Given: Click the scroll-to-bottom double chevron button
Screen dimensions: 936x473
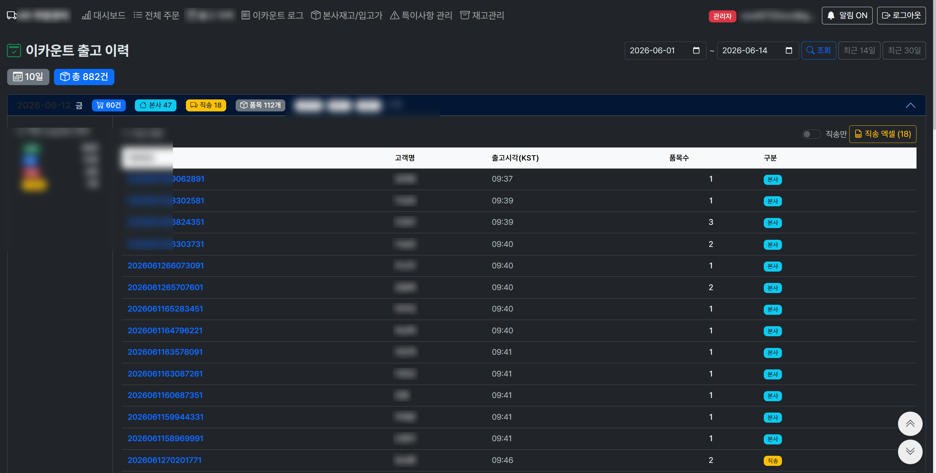Looking at the screenshot, I should (x=910, y=452).
